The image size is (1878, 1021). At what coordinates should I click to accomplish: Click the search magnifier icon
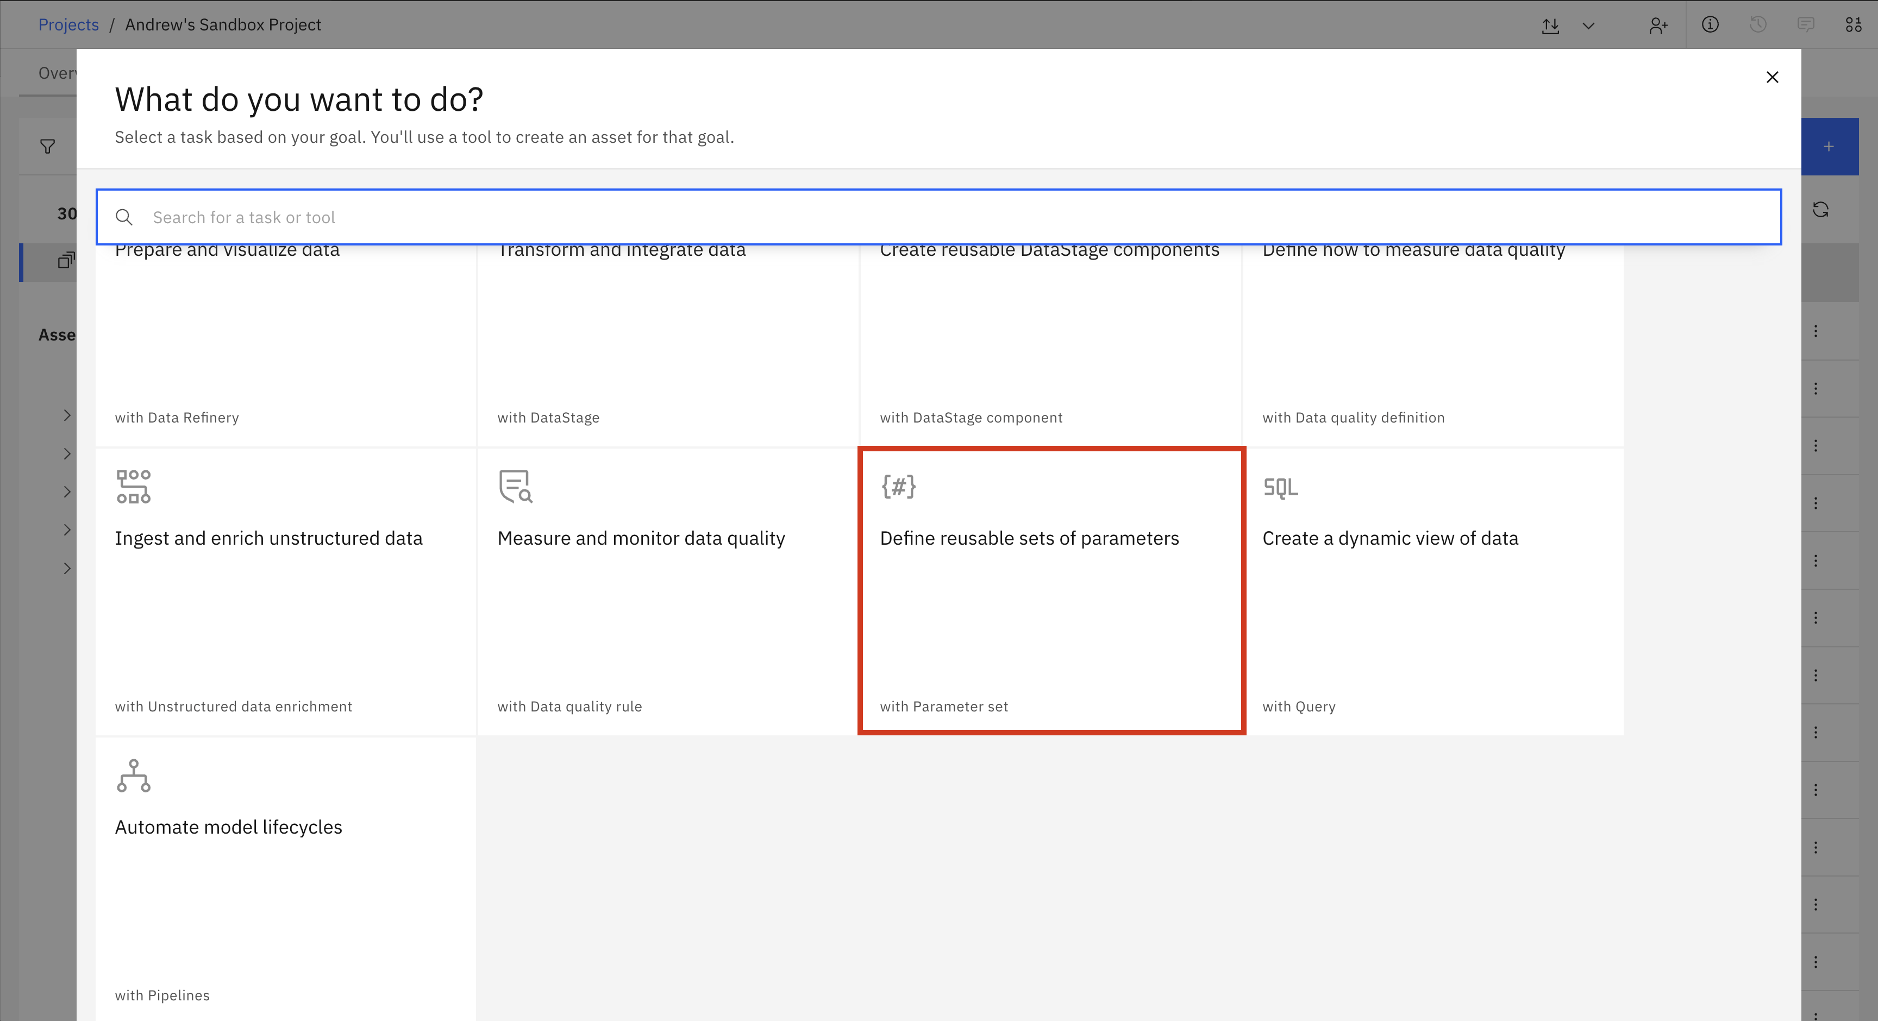(124, 217)
